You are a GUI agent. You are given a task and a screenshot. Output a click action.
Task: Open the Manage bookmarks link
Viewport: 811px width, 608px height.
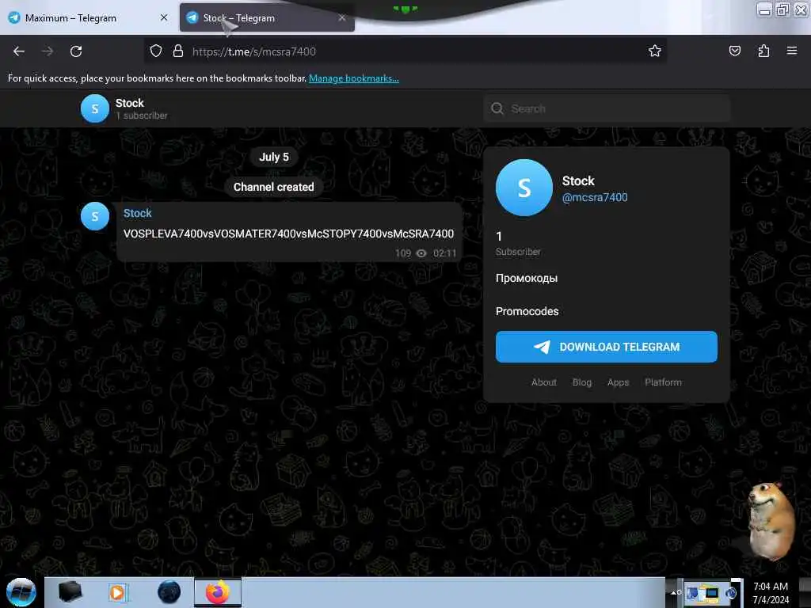pyautogui.click(x=354, y=78)
